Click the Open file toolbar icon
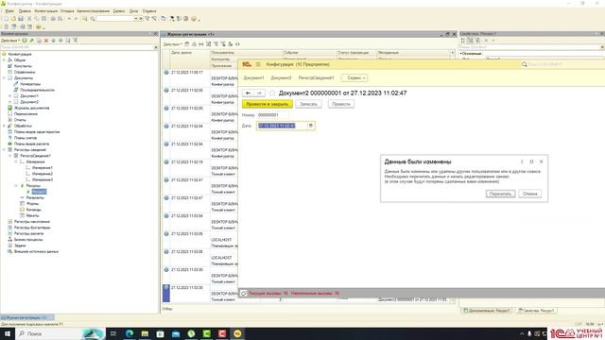This screenshot has height=340, width=605. click(x=13, y=19)
